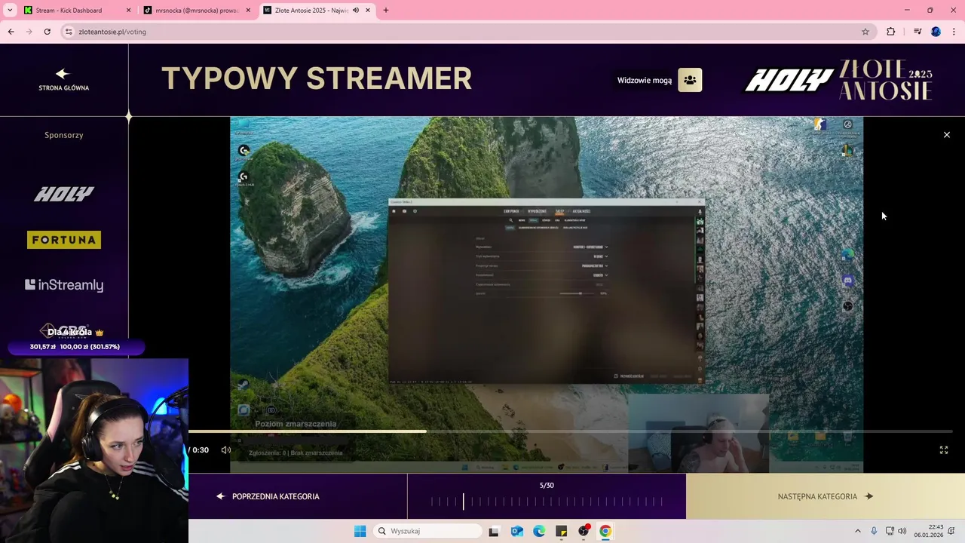
Task: Go back to Strona Główna
Action: pyautogui.click(x=64, y=80)
